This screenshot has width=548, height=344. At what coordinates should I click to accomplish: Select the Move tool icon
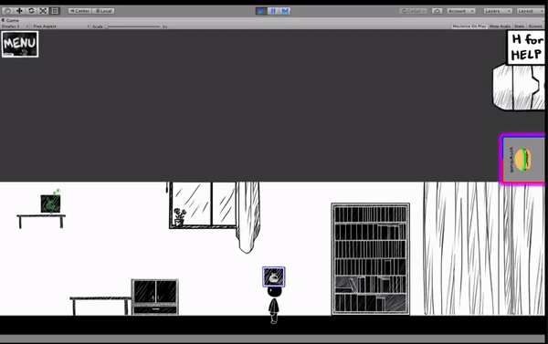tap(19, 11)
